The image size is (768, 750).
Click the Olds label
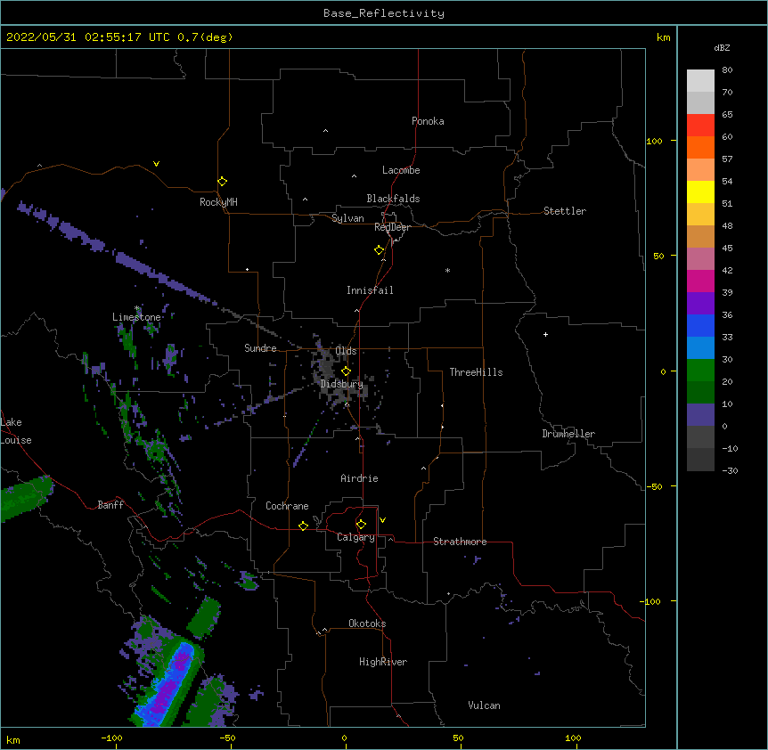pos(346,351)
